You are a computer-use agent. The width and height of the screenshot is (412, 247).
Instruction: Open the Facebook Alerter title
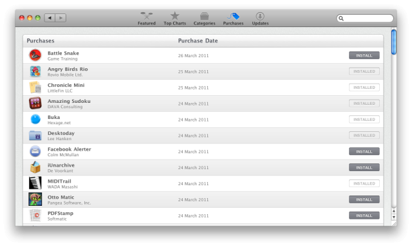[x=69, y=149]
